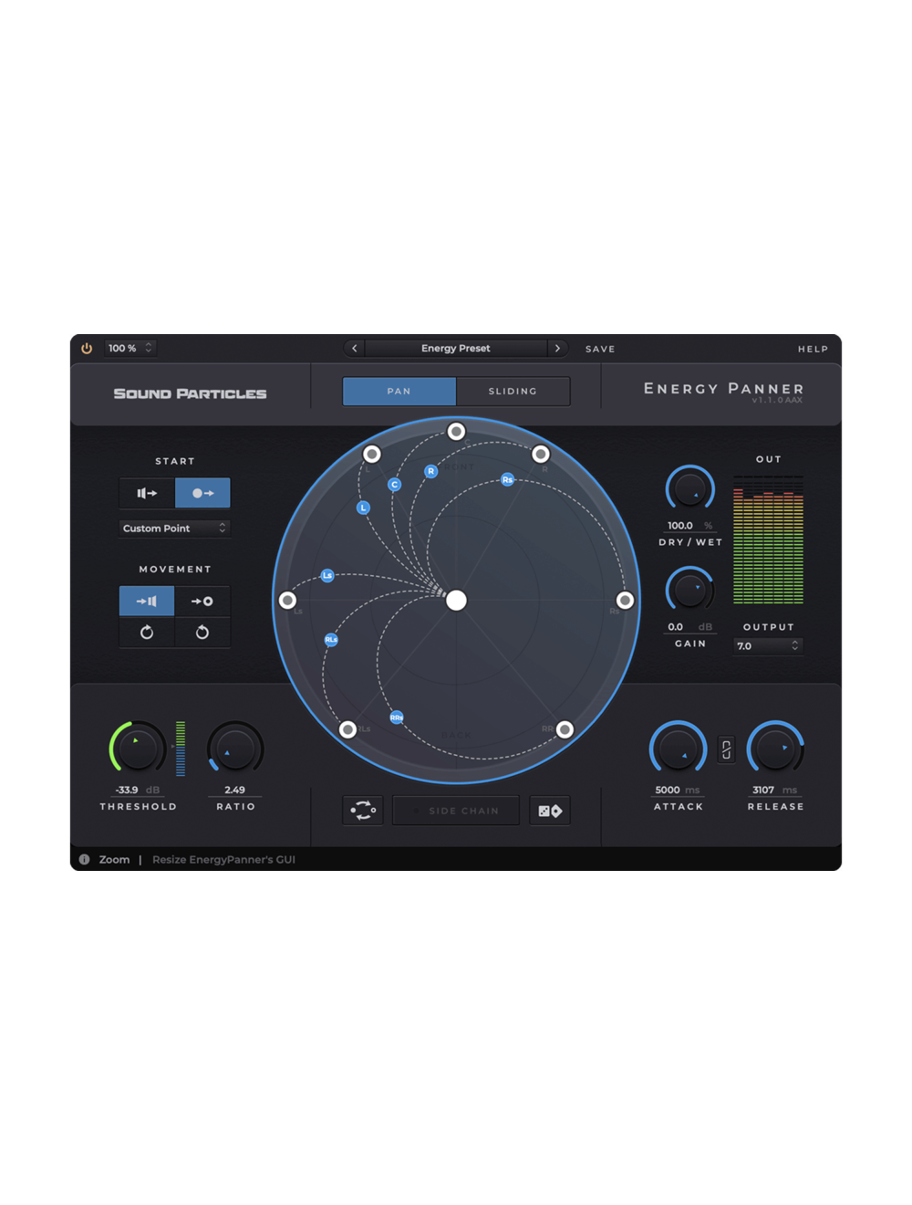This screenshot has width=912, height=1205.
Task: Toggle the power button in the top-left corner
Action: (86, 348)
